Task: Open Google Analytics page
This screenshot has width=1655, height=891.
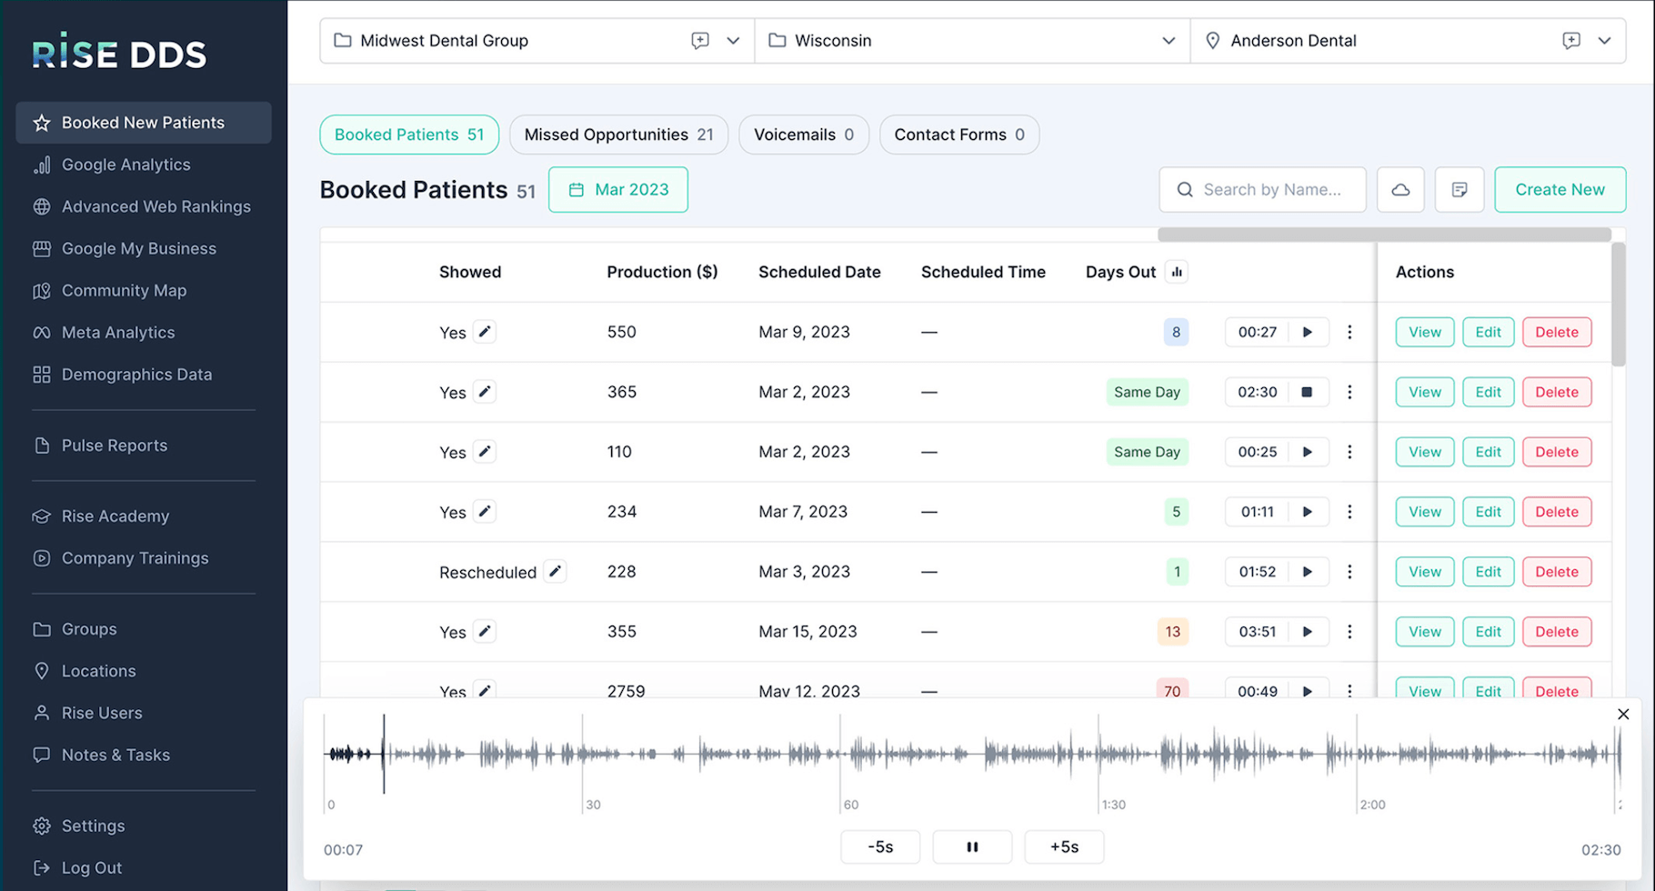Action: (x=125, y=165)
